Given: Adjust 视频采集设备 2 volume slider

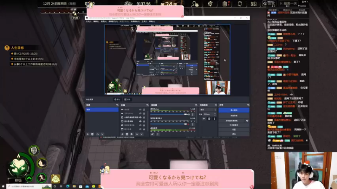Looking at the screenshot, I should click(168, 124).
